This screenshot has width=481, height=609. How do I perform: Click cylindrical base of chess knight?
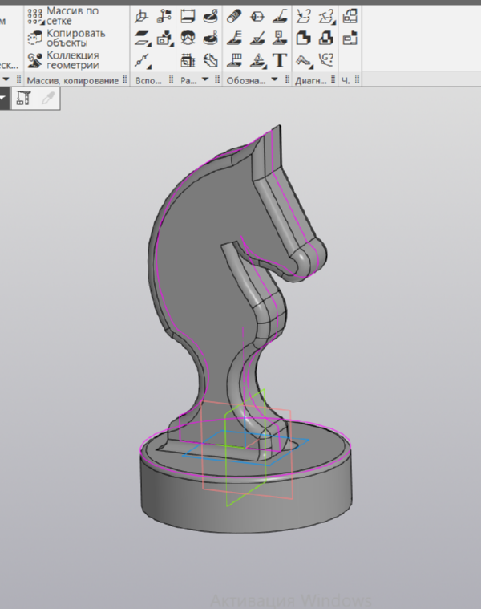click(247, 503)
